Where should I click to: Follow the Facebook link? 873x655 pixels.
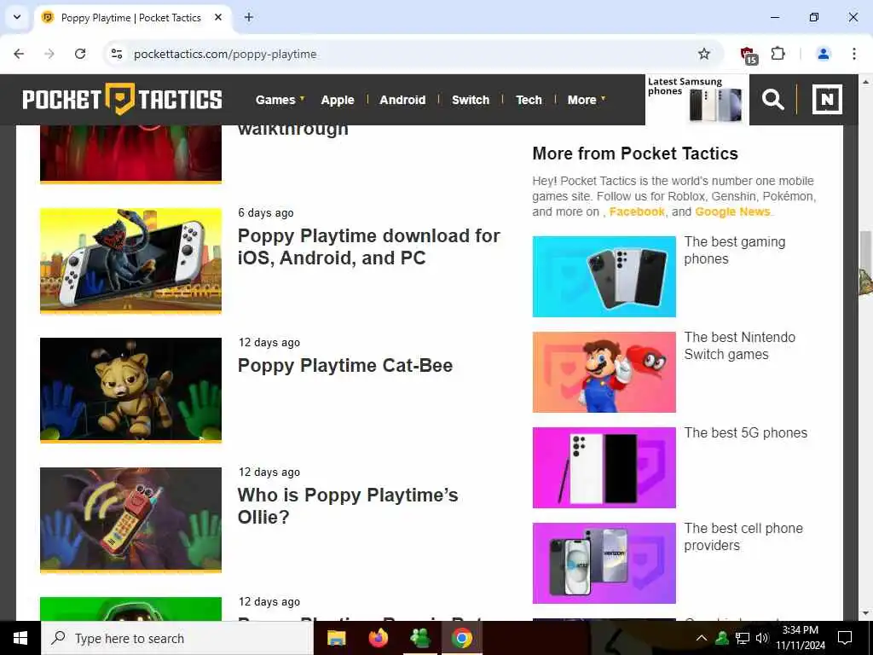[x=637, y=212]
